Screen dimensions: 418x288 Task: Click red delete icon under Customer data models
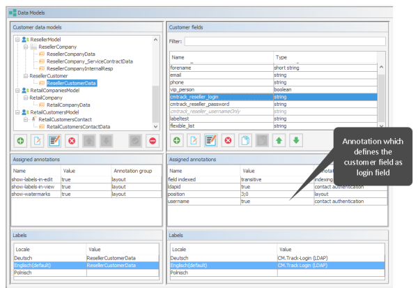pyautogui.click(x=71, y=141)
